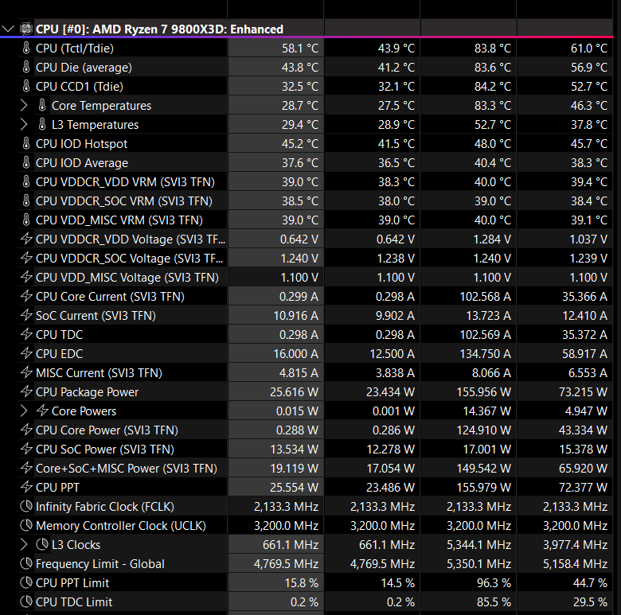The image size is (621, 615).
Task: Select the CPU EDC row label
Action: tap(60, 353)
